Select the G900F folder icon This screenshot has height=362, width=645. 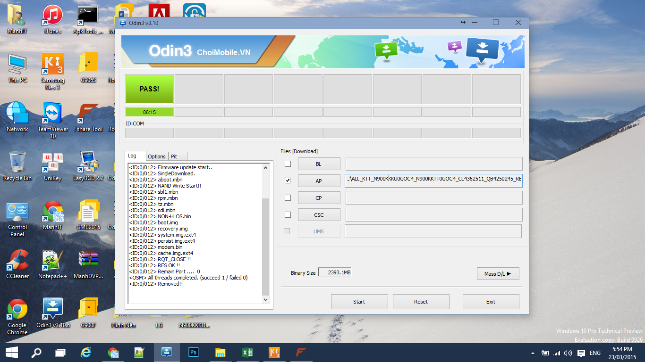[x=88, y=313]
